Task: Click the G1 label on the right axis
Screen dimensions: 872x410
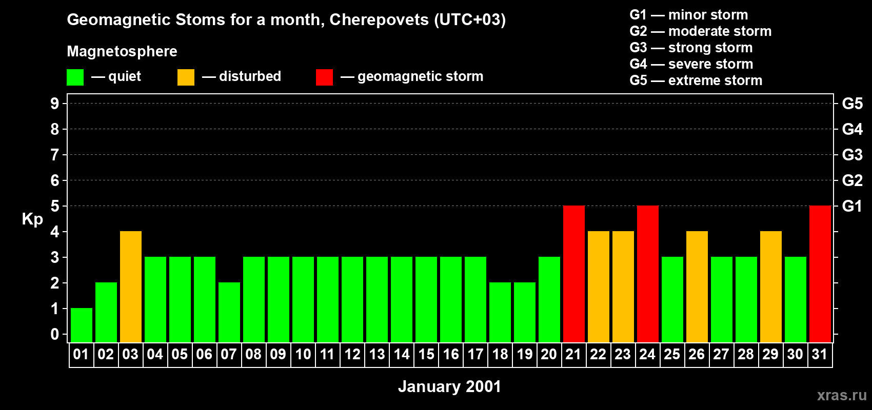Action: pos(852,206)
